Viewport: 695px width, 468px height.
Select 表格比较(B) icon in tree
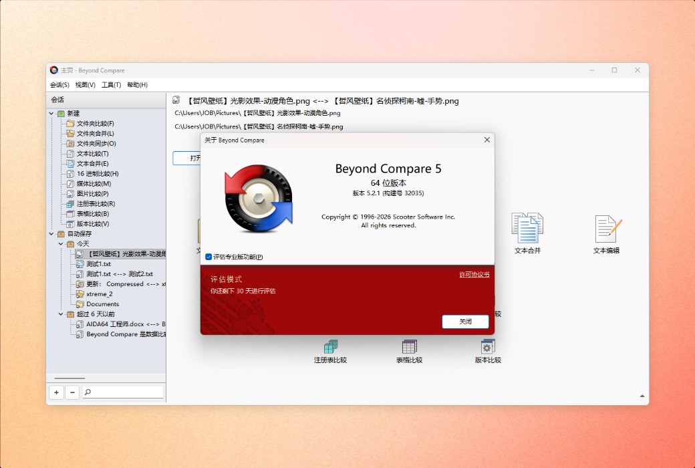[x=70, y=214]
